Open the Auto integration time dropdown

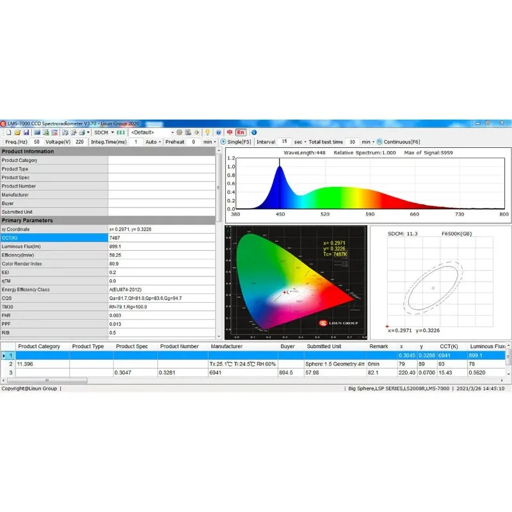tap(153, 141)
